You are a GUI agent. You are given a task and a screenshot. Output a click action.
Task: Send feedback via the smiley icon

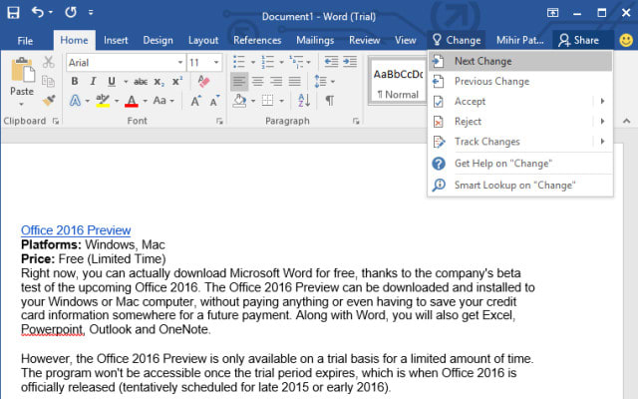[626, 40]
